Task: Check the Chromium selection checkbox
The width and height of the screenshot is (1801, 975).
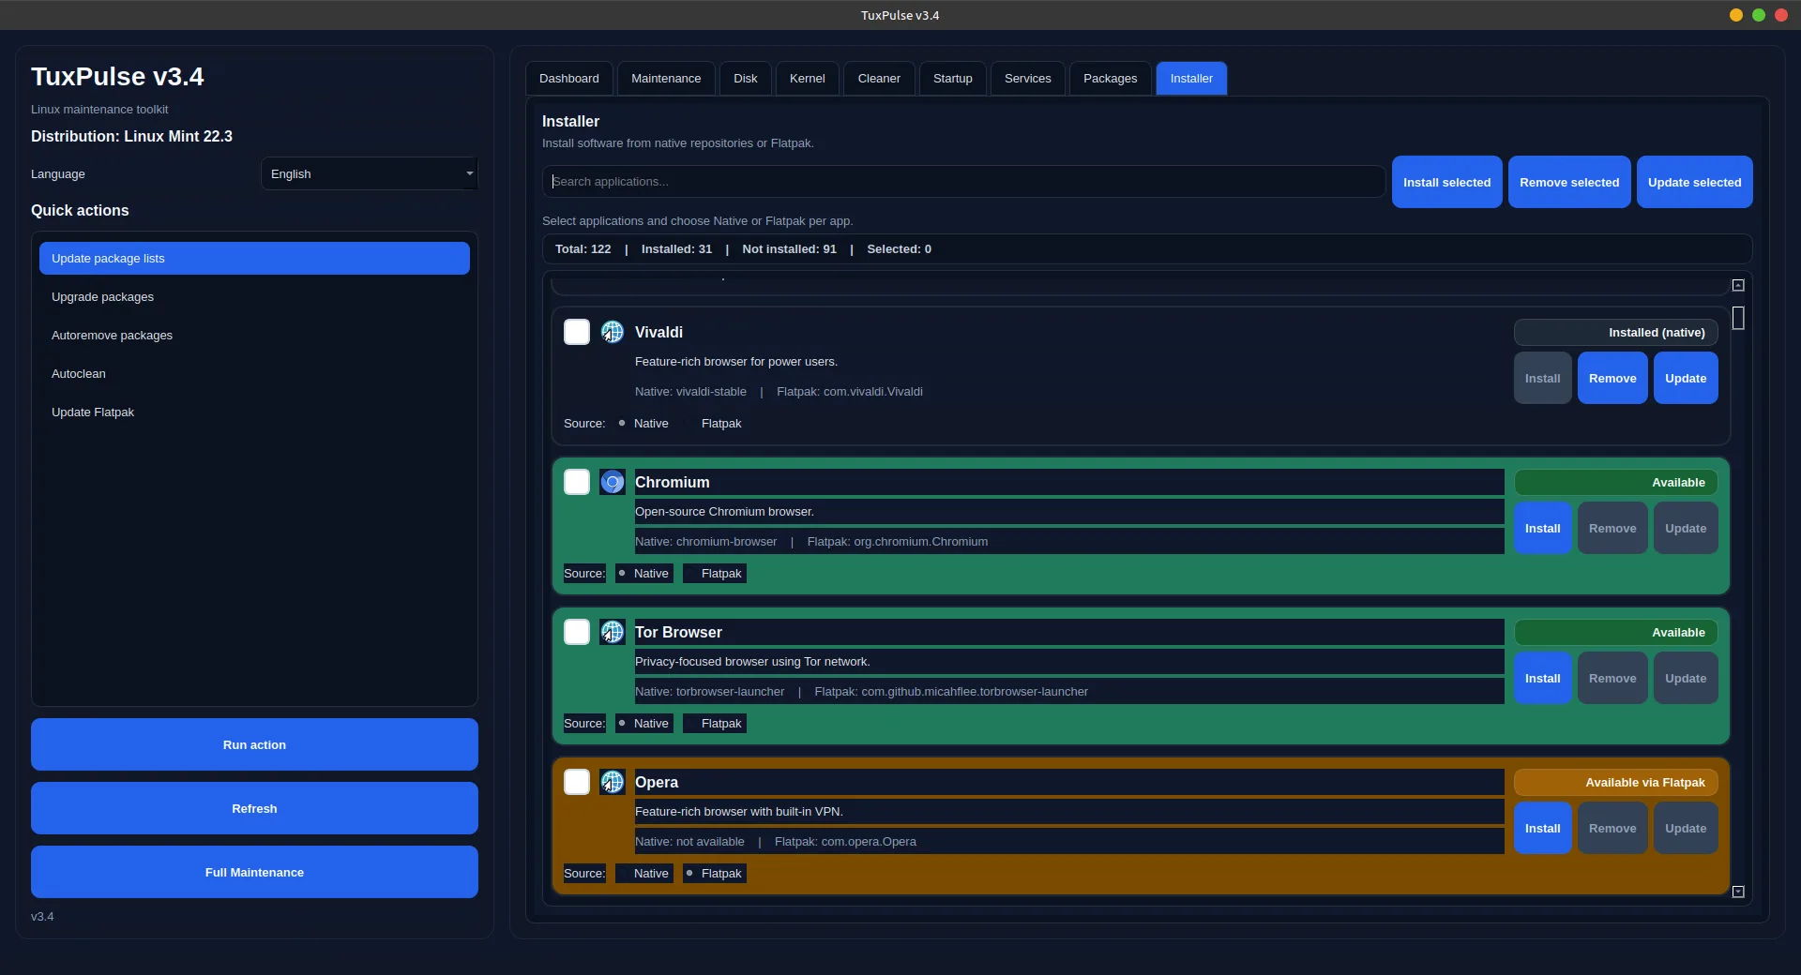Action: pyautogui.click(x=576, y=482)
